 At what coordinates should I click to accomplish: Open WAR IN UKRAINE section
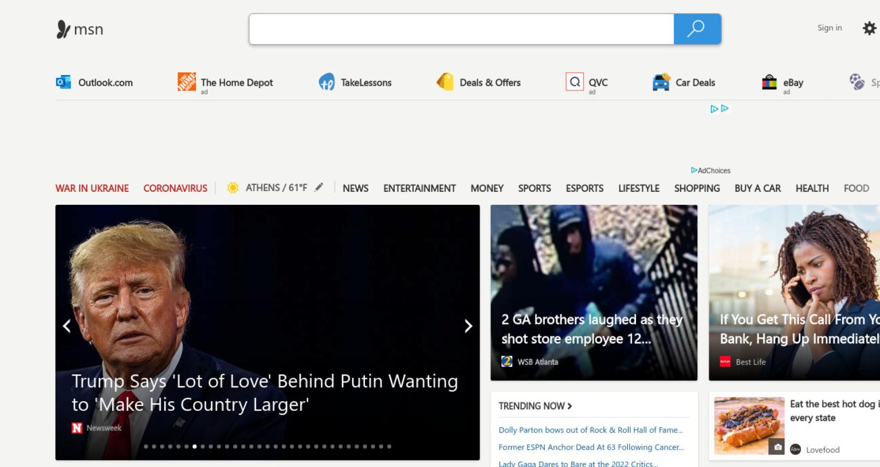point(92,188)
